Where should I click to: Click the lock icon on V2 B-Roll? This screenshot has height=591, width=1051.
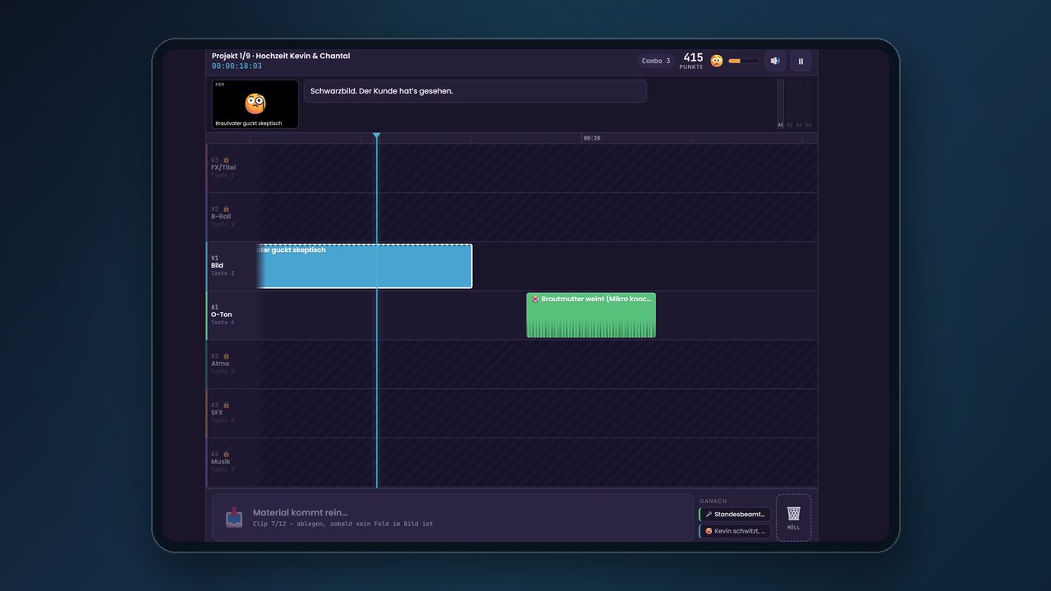click(226, 209)
